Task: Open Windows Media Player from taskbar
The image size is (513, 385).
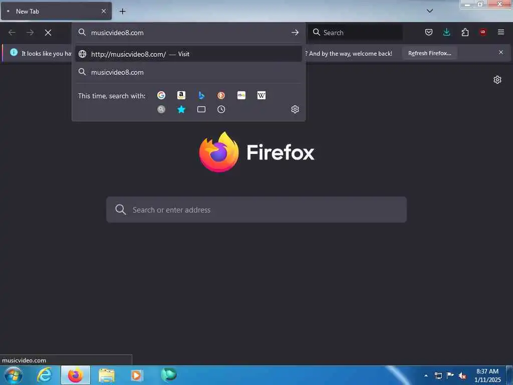Action: 137,375
